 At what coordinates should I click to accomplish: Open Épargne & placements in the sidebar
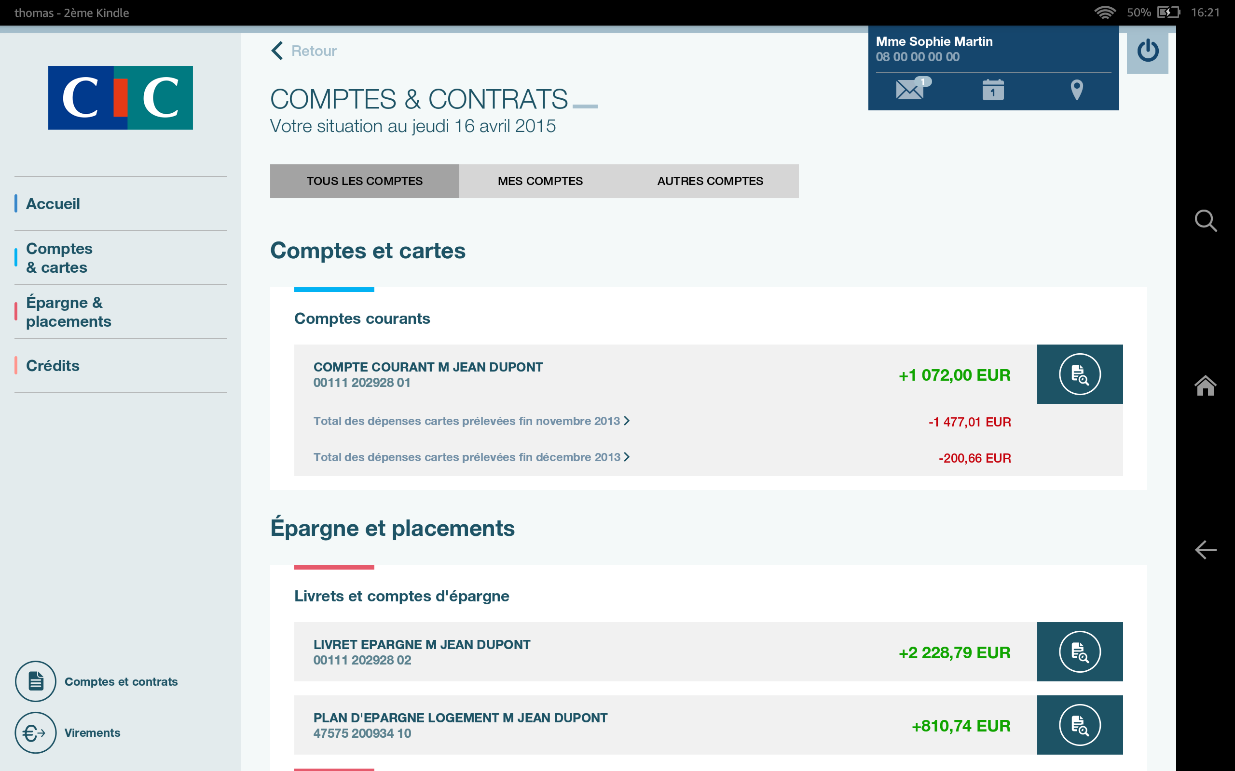click(69, 312)
